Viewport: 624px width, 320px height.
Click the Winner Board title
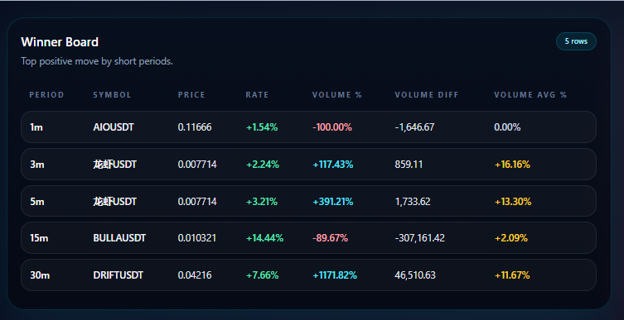(60, 42)
